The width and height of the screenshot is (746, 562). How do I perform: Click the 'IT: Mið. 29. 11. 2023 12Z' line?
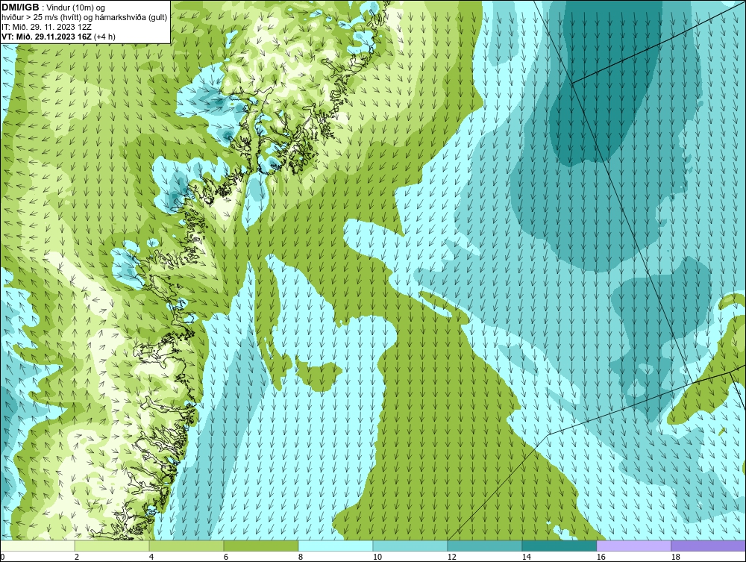[46, 27]
